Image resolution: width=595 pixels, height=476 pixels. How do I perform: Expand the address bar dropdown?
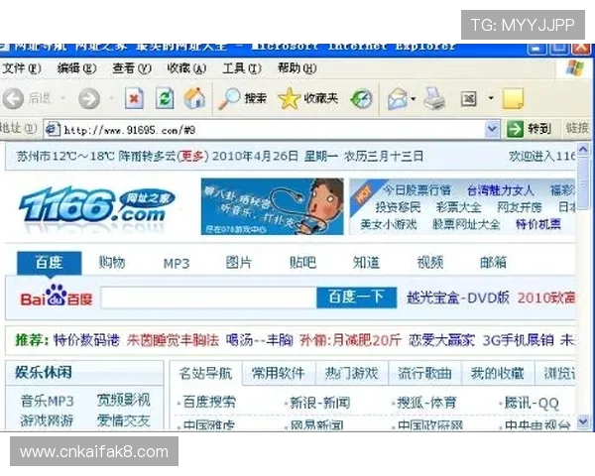click(492, 129)
